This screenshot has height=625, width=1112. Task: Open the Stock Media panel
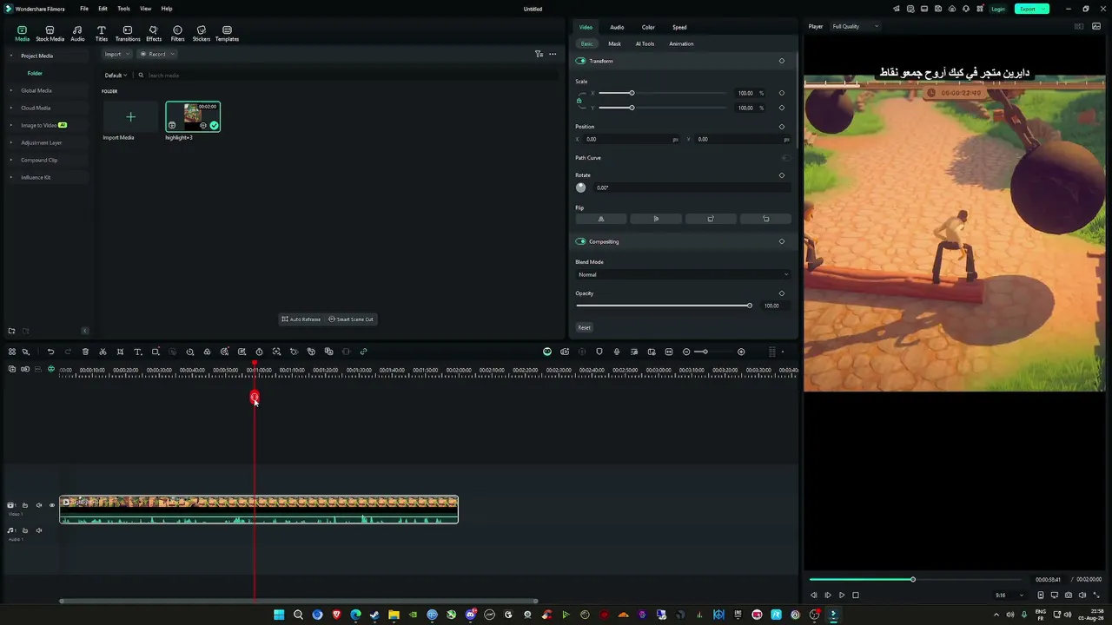50,33
